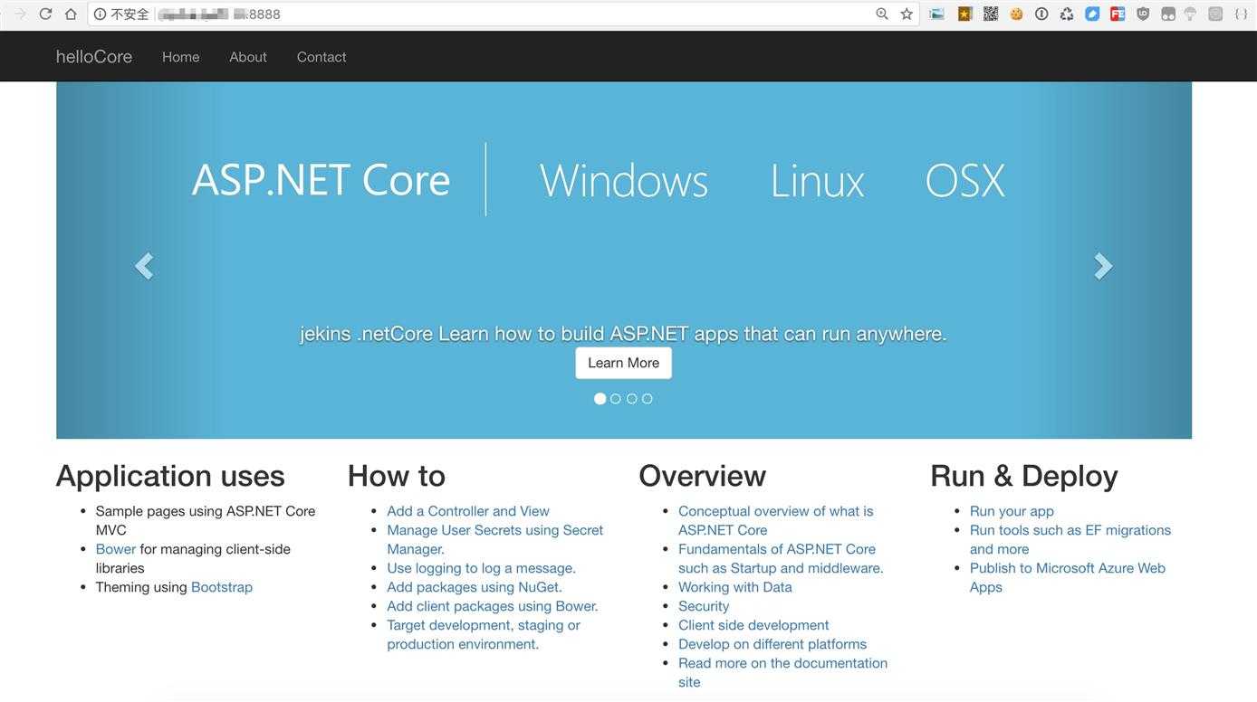Open 'Run tools such as EF migrations' link
The image size is (1257, 702).
pyautogui.click(x=1070, y=539)
